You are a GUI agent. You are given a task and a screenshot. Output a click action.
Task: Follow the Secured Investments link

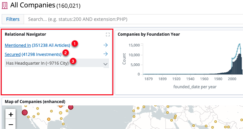tap(13, 54)
